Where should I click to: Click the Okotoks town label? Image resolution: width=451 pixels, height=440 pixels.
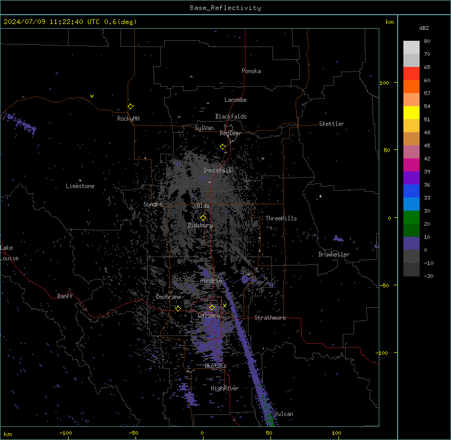pos(216,366)
